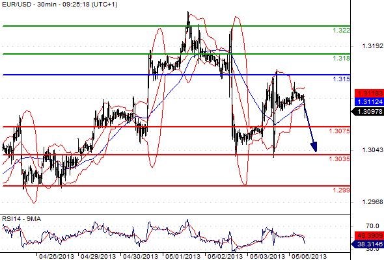Click the 04/26/2013 date label
384x260 pixels.
[57, 257]
